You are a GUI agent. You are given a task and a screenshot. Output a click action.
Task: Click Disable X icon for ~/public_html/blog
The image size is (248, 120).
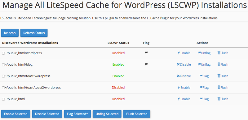pyautogui.click(x=178, y=64)
